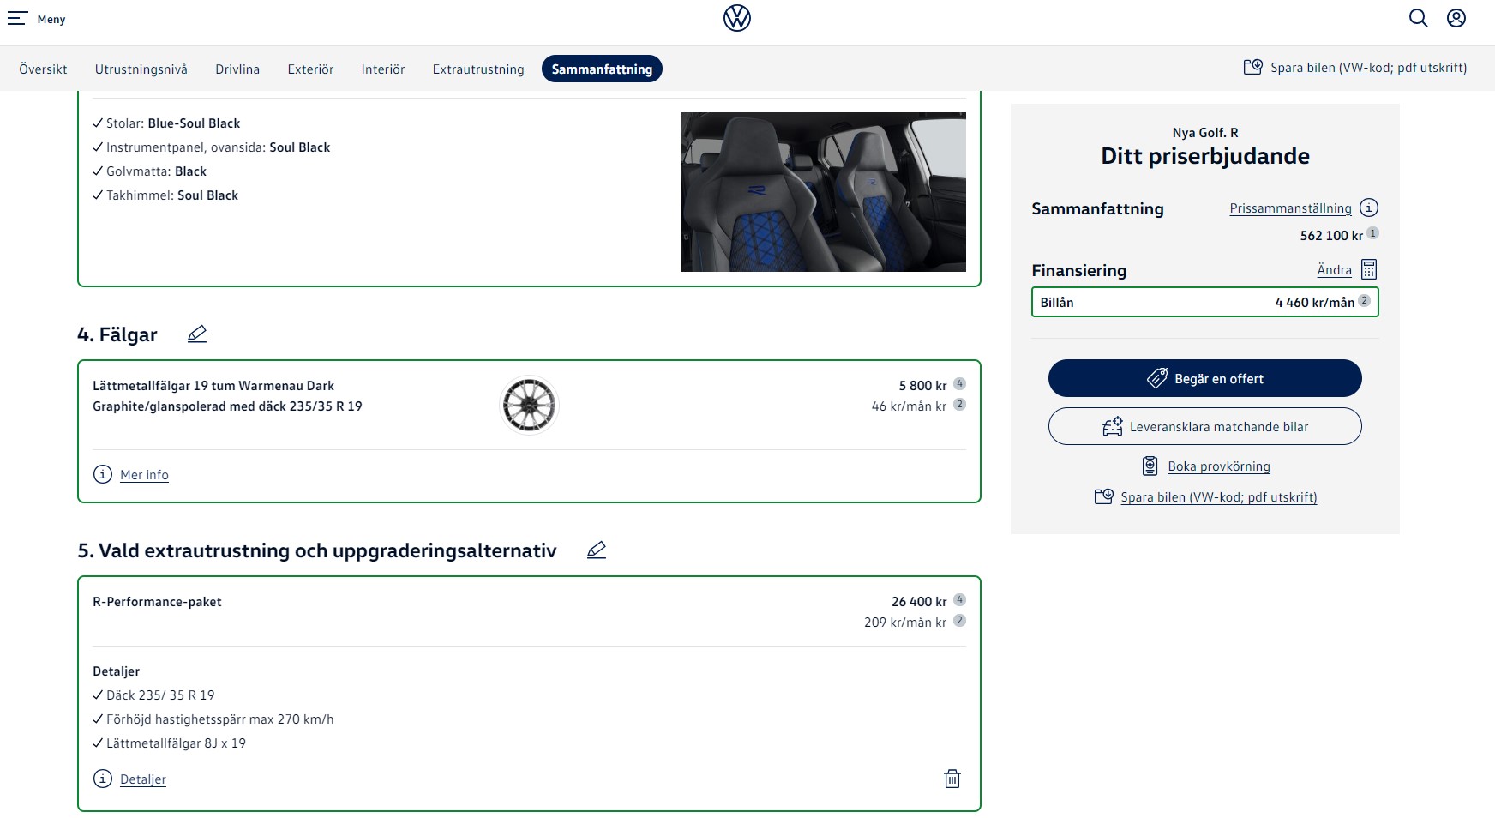Viewport: 1495px width, 818px height.
Task: Go to the Översikt tab
Action: click(x=43, y=69)
